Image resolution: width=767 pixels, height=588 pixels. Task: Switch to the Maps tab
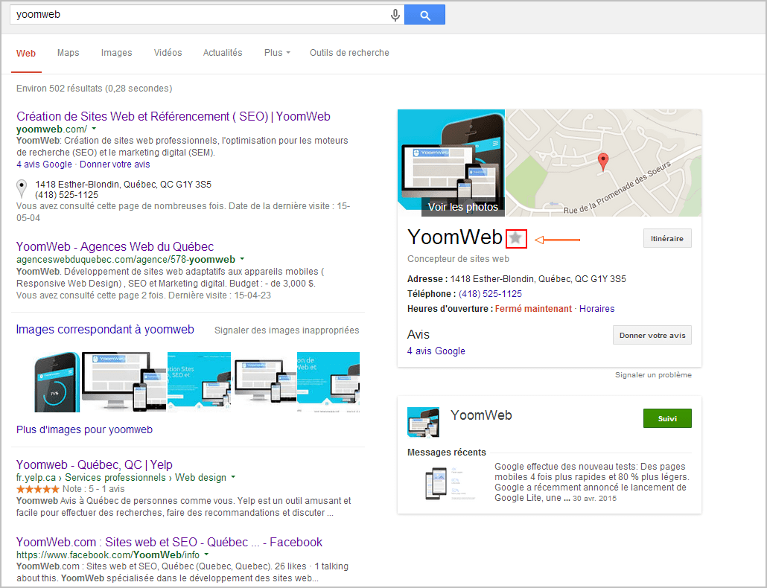68,53
